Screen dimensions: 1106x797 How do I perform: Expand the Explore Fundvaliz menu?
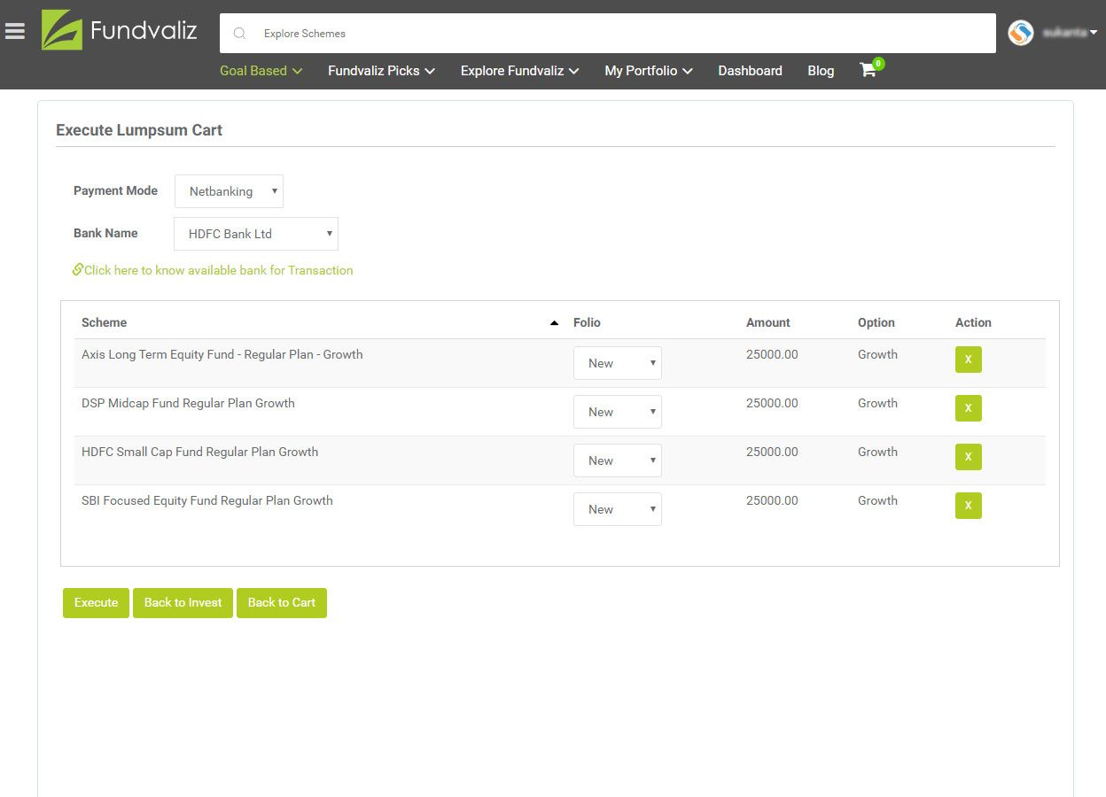[x=519, y=71]
